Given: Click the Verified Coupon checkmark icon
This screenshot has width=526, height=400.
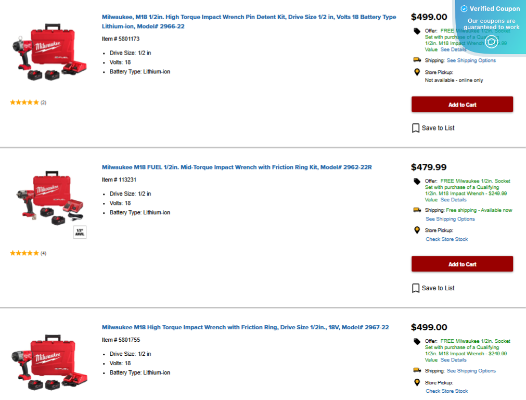Looking at the screenshot, I should pos(463,8).
